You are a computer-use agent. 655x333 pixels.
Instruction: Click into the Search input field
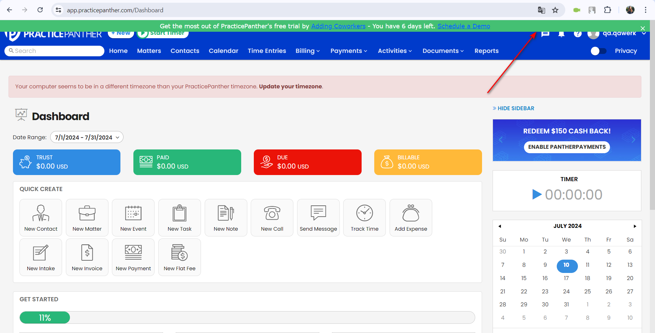[54, 51]
